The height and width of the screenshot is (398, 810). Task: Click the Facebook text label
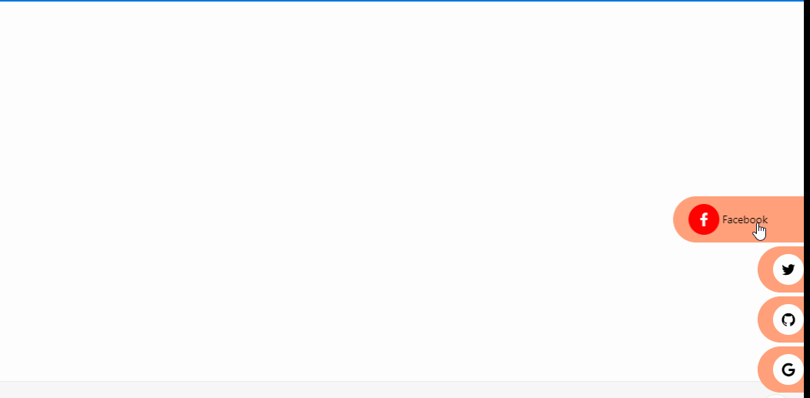(x=745, y=219)
